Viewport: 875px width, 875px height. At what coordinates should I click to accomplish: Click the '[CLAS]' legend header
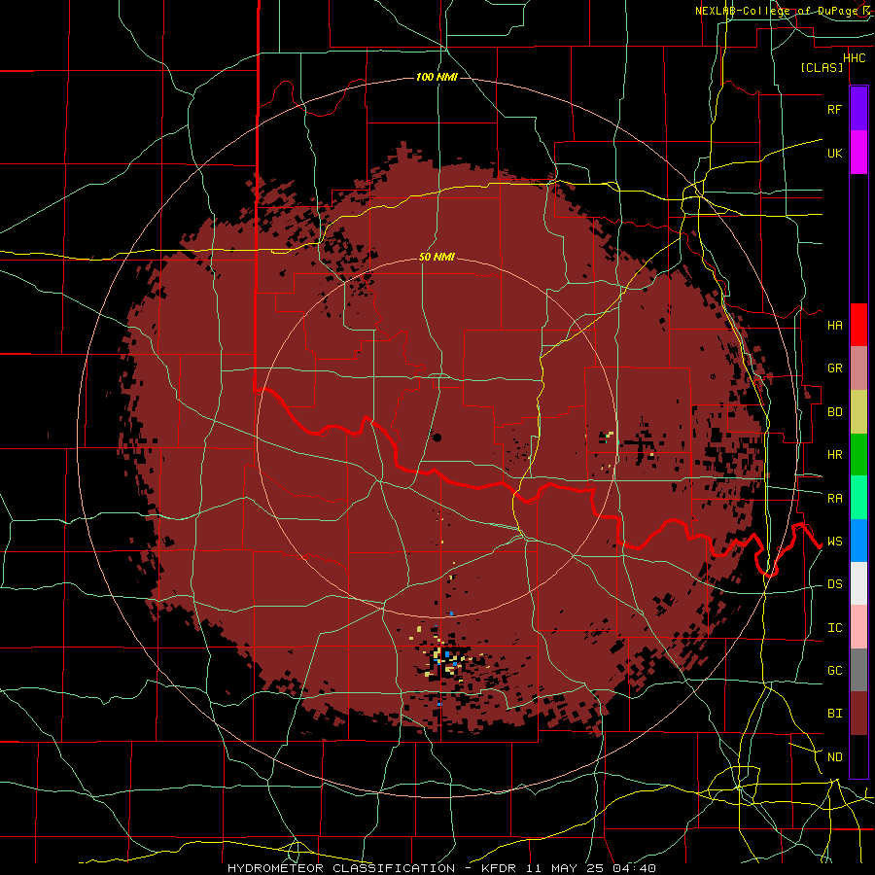coord(822,68)
